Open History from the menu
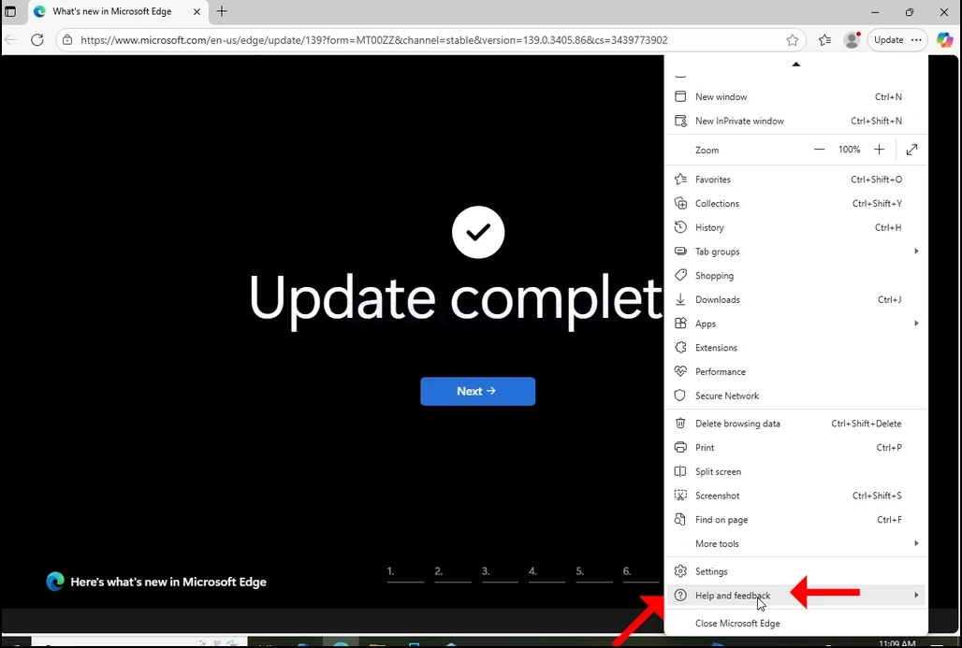Image resolution: width=962 pixels, height=648 pixels. point(795,227)
